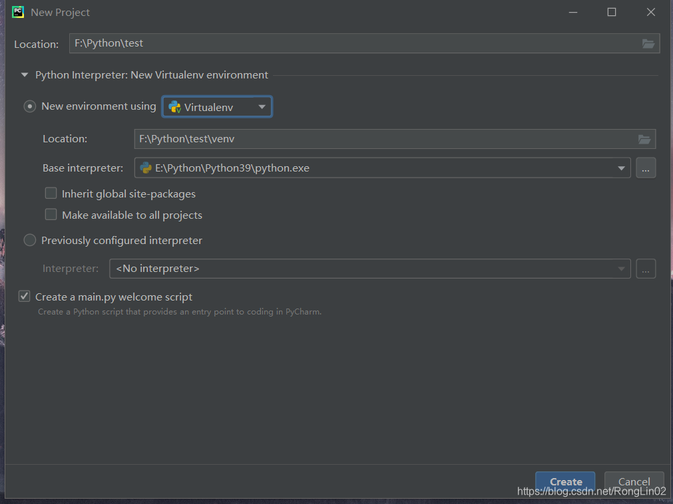
Task: Click the Cancel button
Action: pyautogui.click(x=634, y=481)
